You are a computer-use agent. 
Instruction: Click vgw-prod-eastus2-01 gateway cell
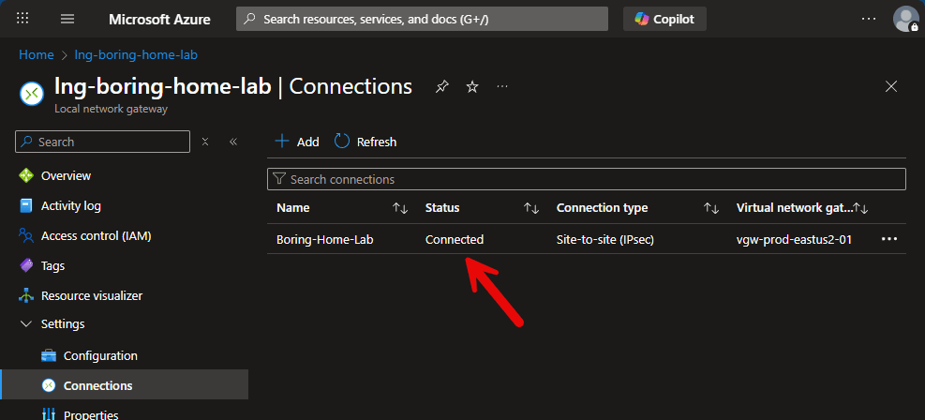click(794, 239)
